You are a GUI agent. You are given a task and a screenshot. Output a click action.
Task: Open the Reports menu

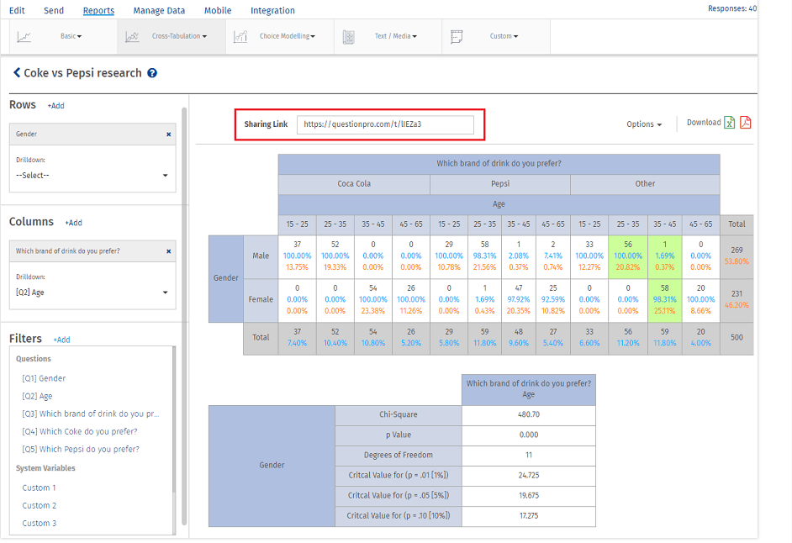[98, 11]
